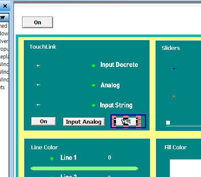The image size is (201, 177).
Task: Click the On button above the teal panels
Action: coord(37,22)
